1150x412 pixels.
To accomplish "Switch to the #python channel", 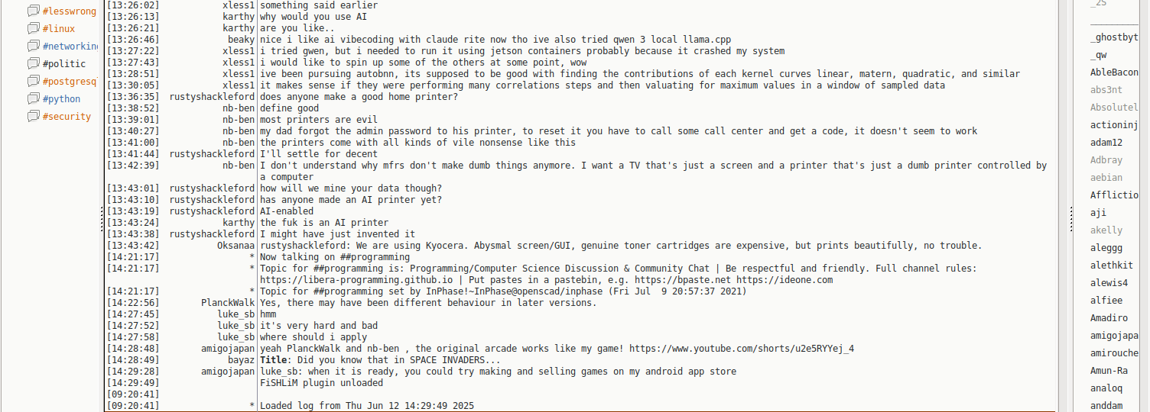I will [x=61, y=99].
